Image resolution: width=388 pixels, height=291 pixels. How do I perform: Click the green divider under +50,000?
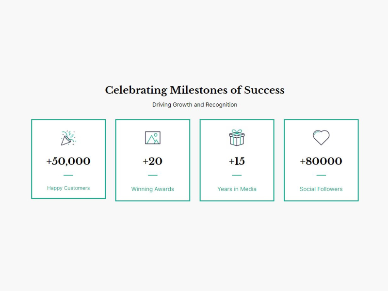point(68,175)
